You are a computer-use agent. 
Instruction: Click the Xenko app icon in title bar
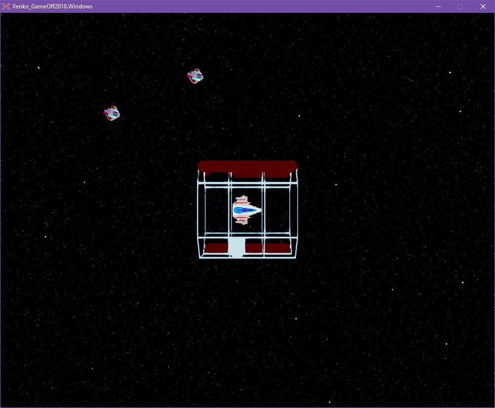(6, 6)
